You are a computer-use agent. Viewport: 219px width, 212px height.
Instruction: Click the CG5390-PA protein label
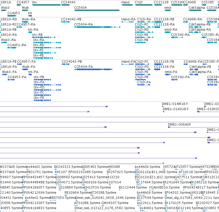point(180,77)
